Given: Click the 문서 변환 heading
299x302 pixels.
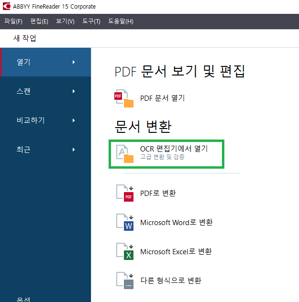Looking at the screenshot, I should click(143, 127).
